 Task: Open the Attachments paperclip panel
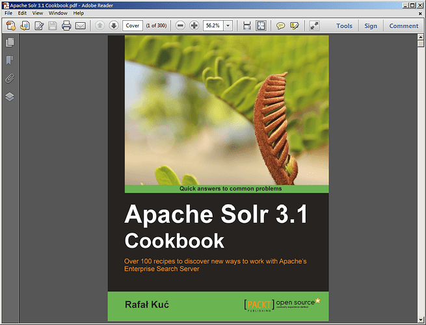pos(10,79)
